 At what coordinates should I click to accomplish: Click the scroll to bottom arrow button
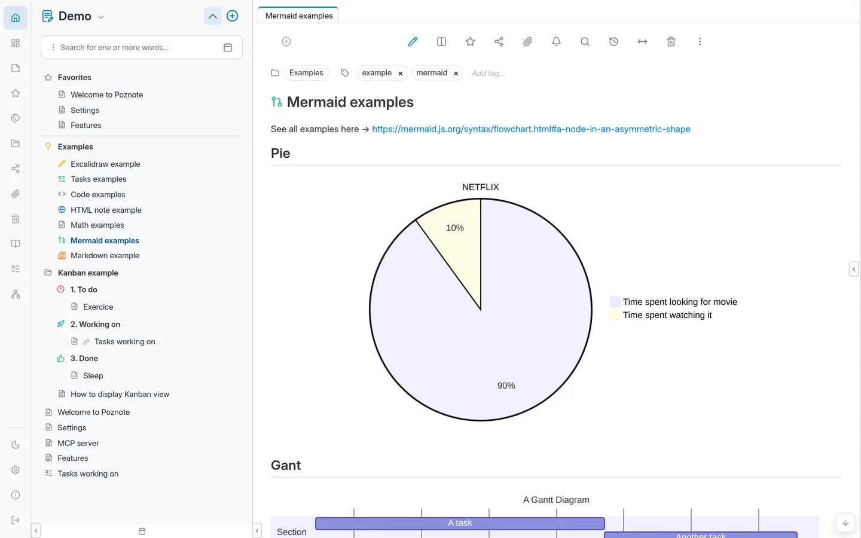[845, 522]
